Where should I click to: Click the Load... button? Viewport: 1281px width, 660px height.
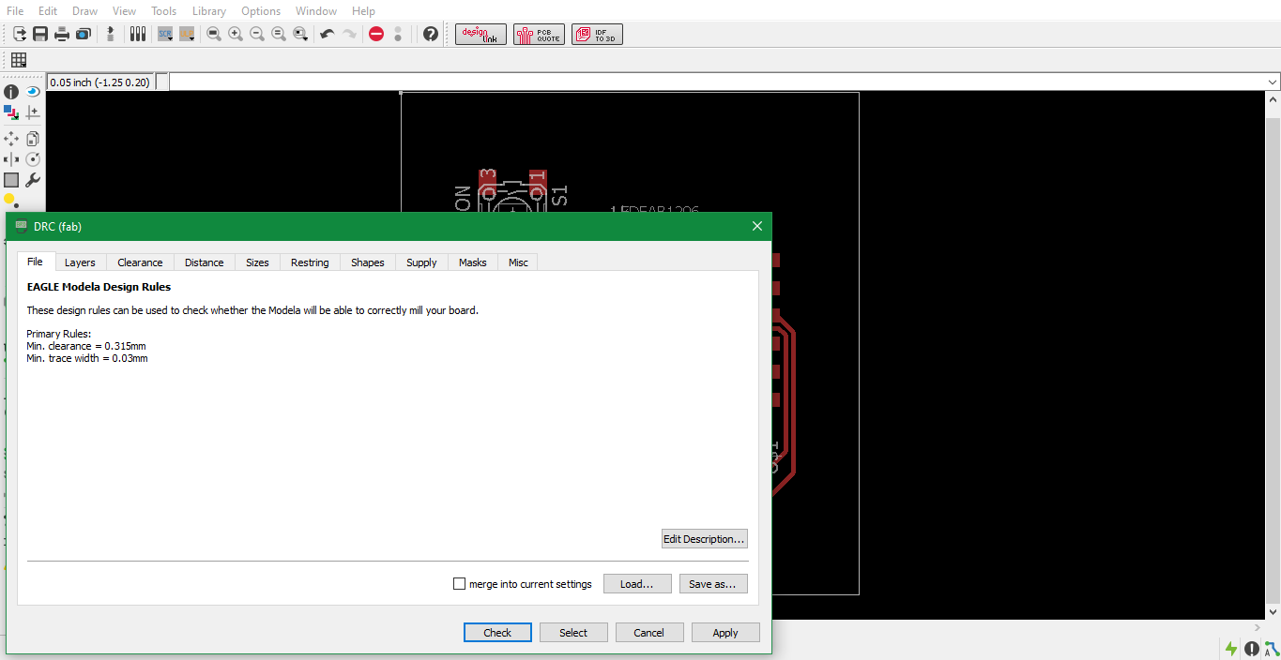pyautogui.click(x=637, y=584)
